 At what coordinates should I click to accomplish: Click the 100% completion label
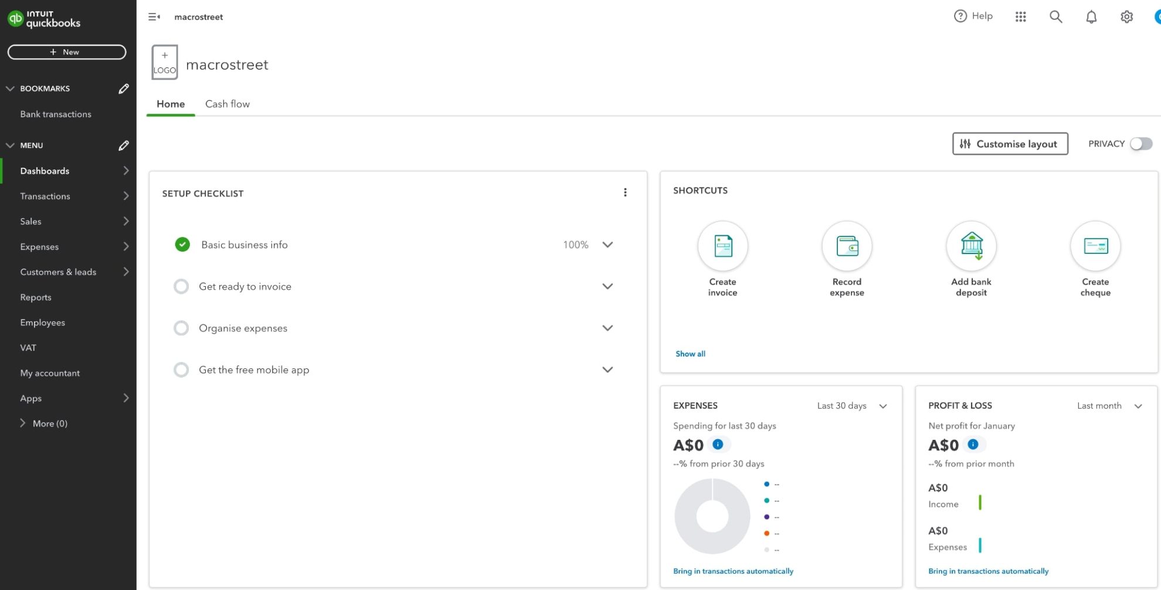(x=575, y=245)
